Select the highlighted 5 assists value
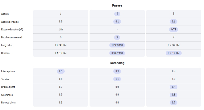 pyautogui.click(x=117, y=14)
